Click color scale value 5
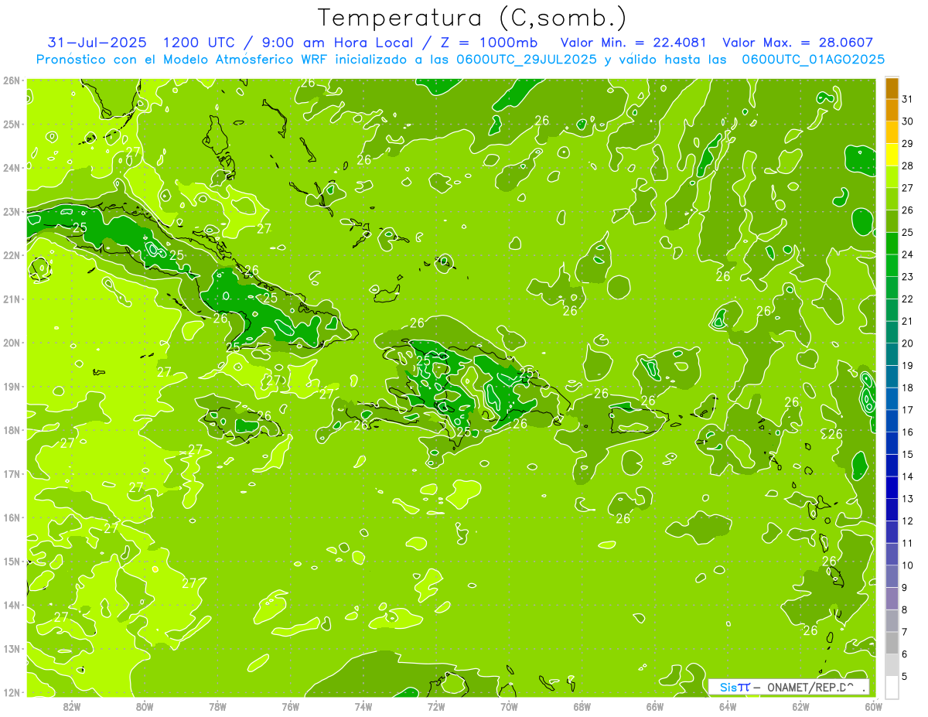Viewport: 928px width, 717px height. pos(905,677)
